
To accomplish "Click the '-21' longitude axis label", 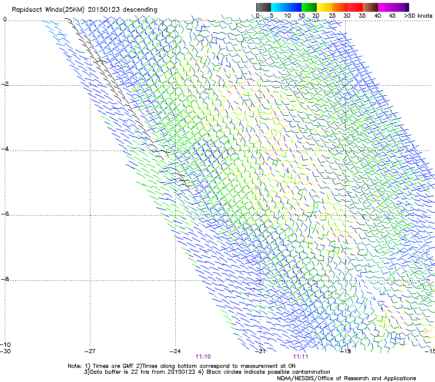I will [260, 351].
